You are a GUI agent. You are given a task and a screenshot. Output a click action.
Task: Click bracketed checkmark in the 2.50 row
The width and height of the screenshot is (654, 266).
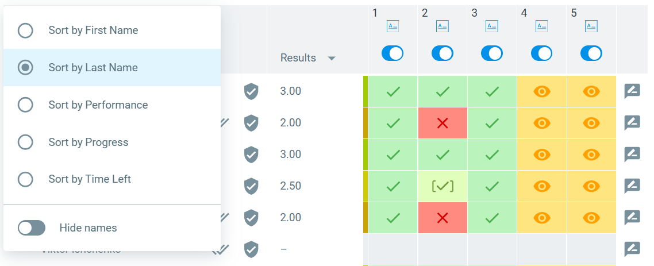coord(443,186)
